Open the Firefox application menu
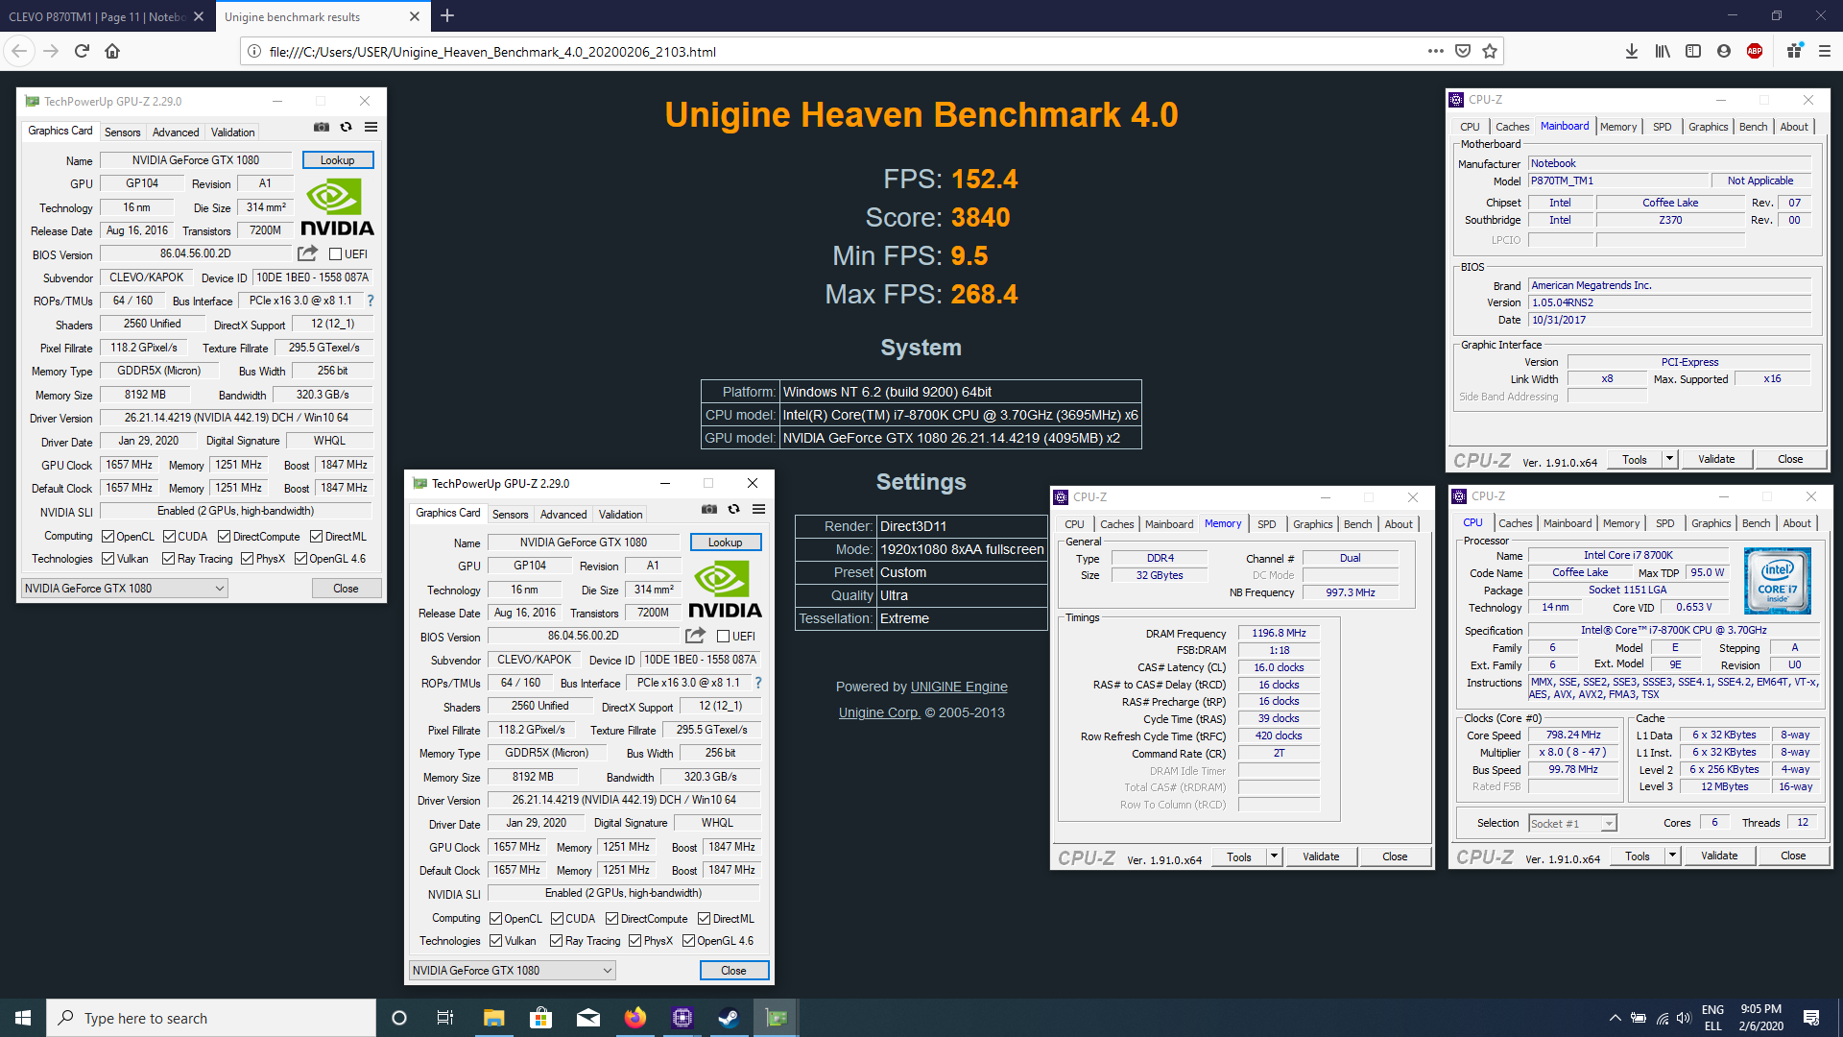 (x=1825, y=51)
